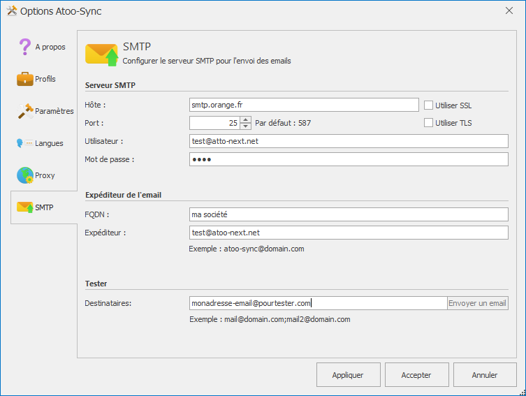Click the large SMTP envelope header icon

pyautogui.click(x=102, y=54)
